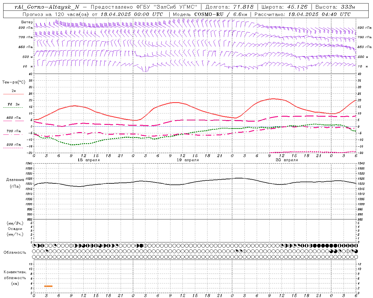Click the 'Высота: 333м' header value
Image resolution: width=373 pixels, height=298 pixels.
pyautogui.click(x=335, y=7)
